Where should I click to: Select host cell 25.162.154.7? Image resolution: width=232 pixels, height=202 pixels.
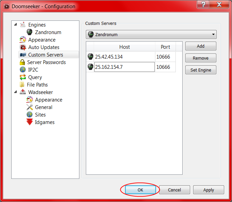[x=124, y=67]
